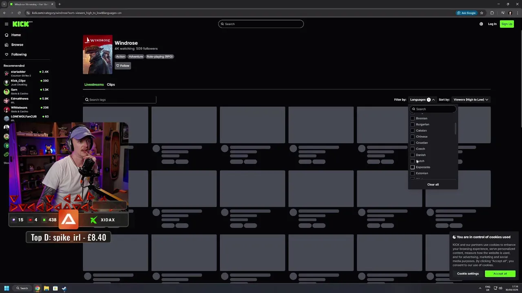Switch to the Clips tab
Image resolution: width=522 pixels, height=293 pixels.
coord(111,85)
